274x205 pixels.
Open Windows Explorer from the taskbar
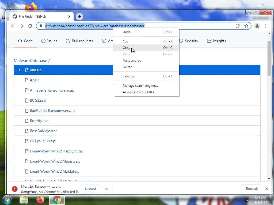point(24,200)
